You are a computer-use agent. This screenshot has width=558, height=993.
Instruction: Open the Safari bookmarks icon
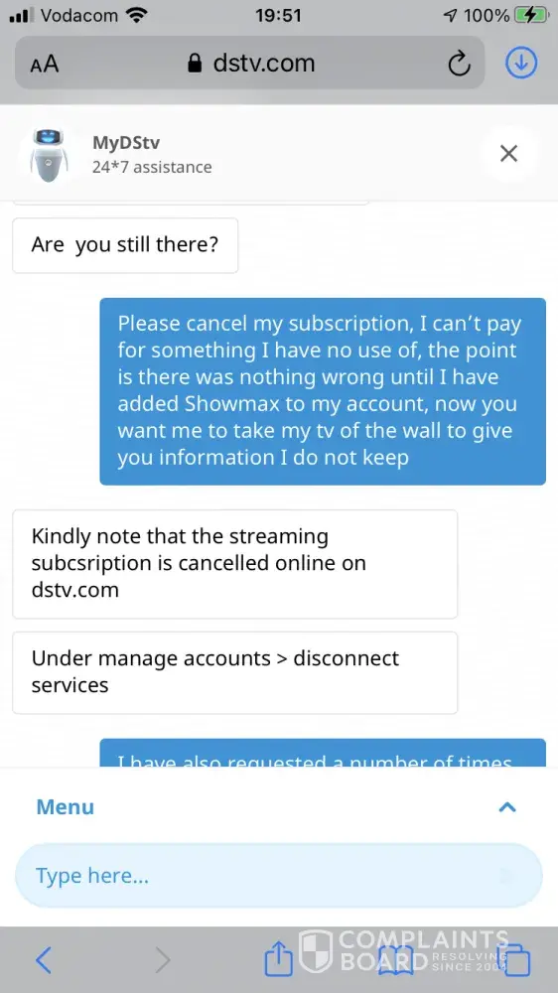[396, 960]
